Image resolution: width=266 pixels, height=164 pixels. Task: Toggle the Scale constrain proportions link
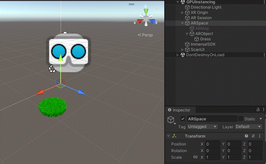[195, 157]
